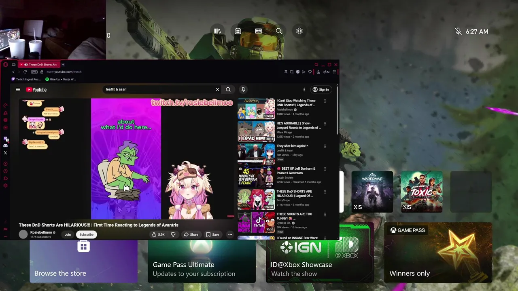The image size is (518, 291).
Task: Open options for I Can't Stop Watching
Action: pos(325,101)
